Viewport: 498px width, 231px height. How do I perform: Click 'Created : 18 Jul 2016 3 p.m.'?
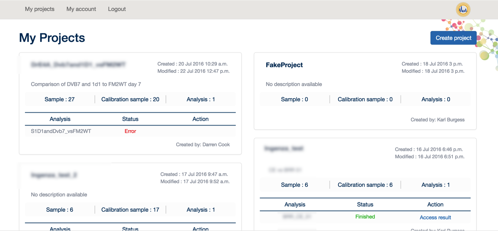pyautogui.click(x=432, y=64)
